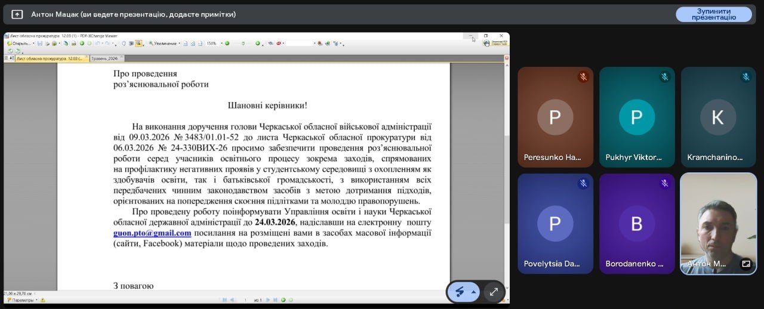Screen dimensions: 764x309
Task: Open the Открыть file button in PDF-XChange
Action: click(x=19, y=44)
